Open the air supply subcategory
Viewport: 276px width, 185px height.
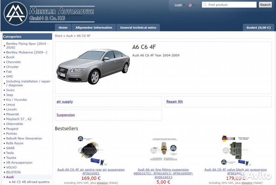pyautogui.click(x=65, y=102)
